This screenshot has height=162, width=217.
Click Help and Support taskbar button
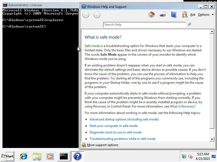78,156
